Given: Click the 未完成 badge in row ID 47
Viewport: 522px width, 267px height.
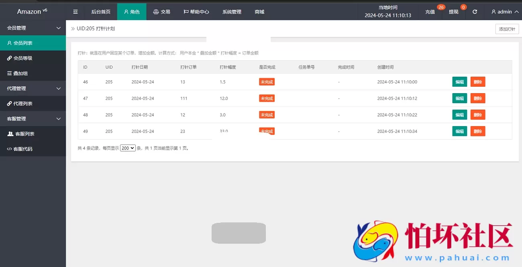Looking at the screenshot, I should click(x=267, y=98).
